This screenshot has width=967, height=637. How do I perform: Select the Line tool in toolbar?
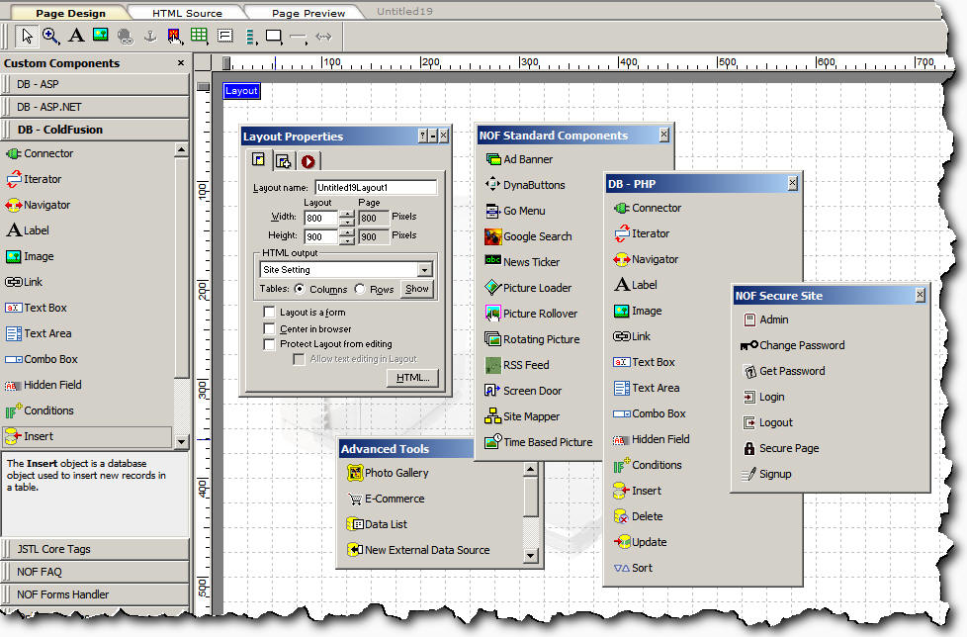pyautogui.click(x=299, y=37)
